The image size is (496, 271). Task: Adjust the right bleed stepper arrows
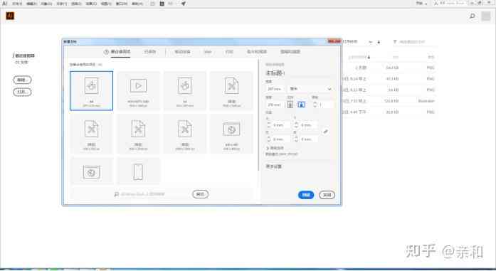(297, 139)
